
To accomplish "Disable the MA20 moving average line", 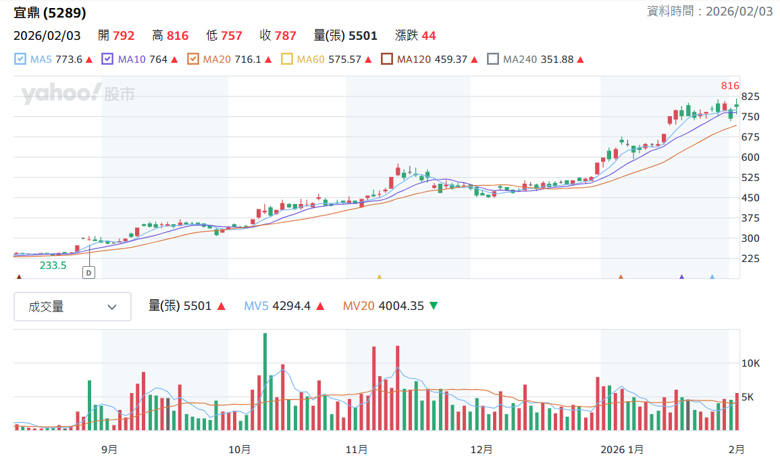I will click(193, 59).
